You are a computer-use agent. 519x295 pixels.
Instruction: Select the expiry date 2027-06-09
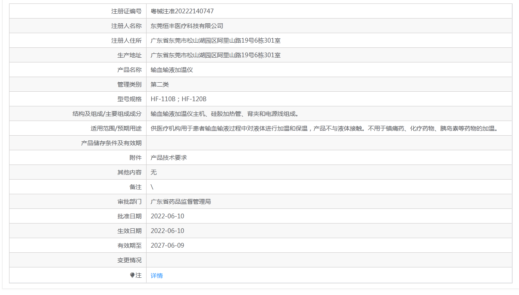pyautogui.click(x=167, y=245)
